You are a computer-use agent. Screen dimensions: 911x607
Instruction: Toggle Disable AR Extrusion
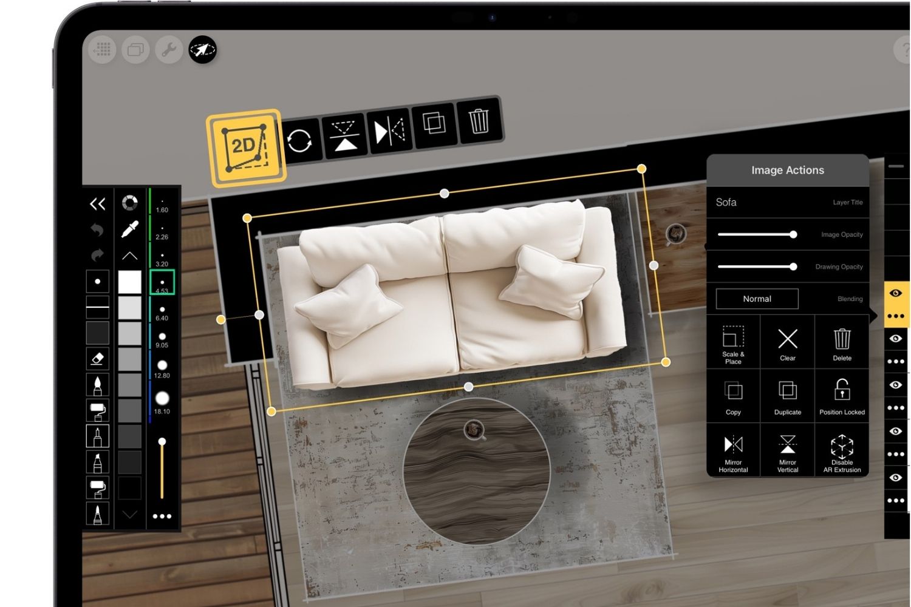[842, 451]
